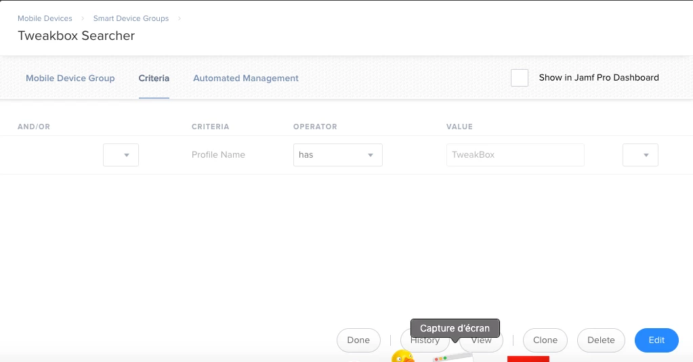Image resolution: width=693 pixels, height=362 pixels.
Task: Click the blue Edit button
Action: click(x=656, y=340)
